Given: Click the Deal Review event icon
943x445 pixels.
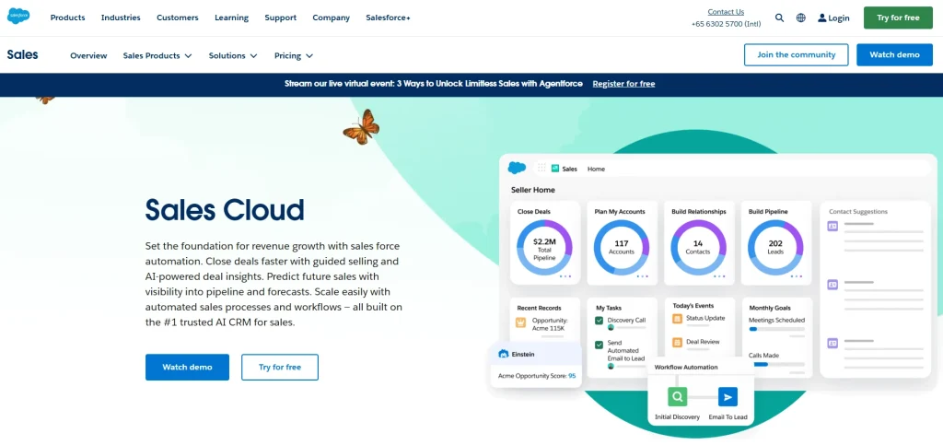Looking at the screenshot, I should pos(677,342).
